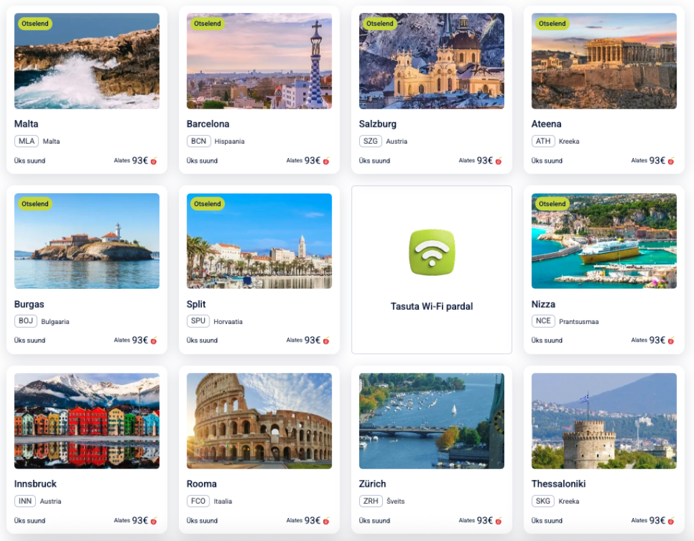Viewport: 694px width, 541px height.
Task: Click the cherry icon on Innsbruck price
Action: 154,521
